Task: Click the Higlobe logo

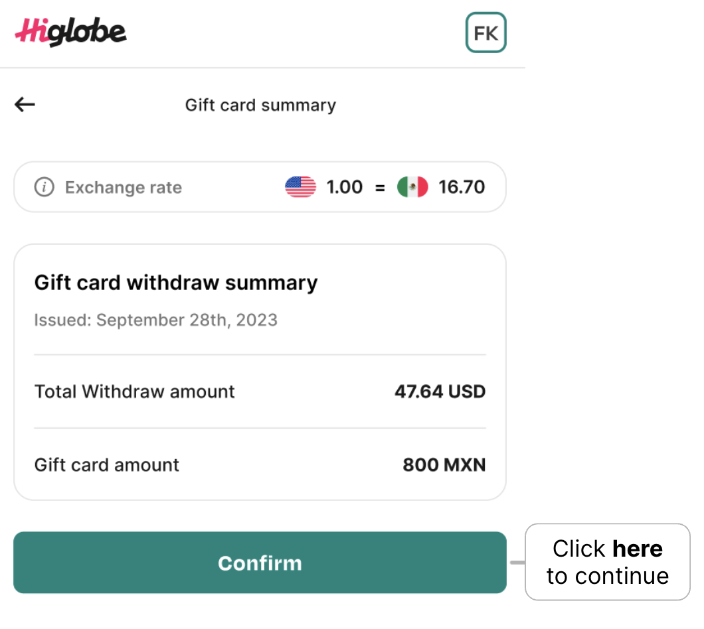Action: (70, 31)
